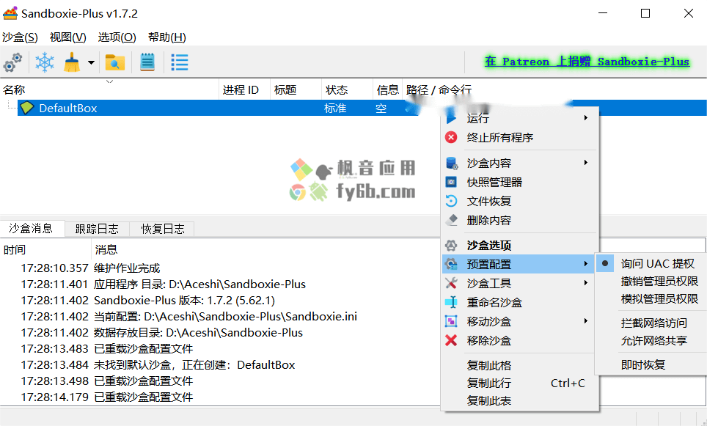Sort by the 名称 column header
Screen dimensions: 707x426
coord(109,89)
